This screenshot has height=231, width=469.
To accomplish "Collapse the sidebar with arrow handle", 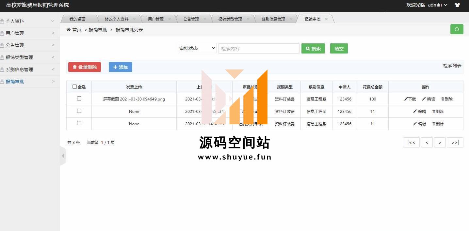I will (x=63, y=156).
